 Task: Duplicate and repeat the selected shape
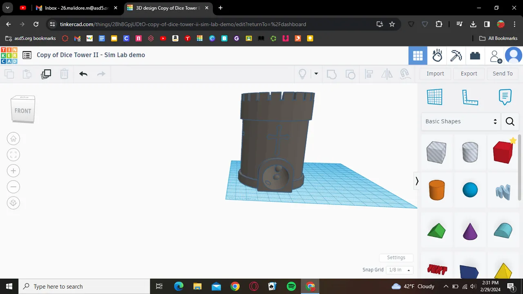46,74
